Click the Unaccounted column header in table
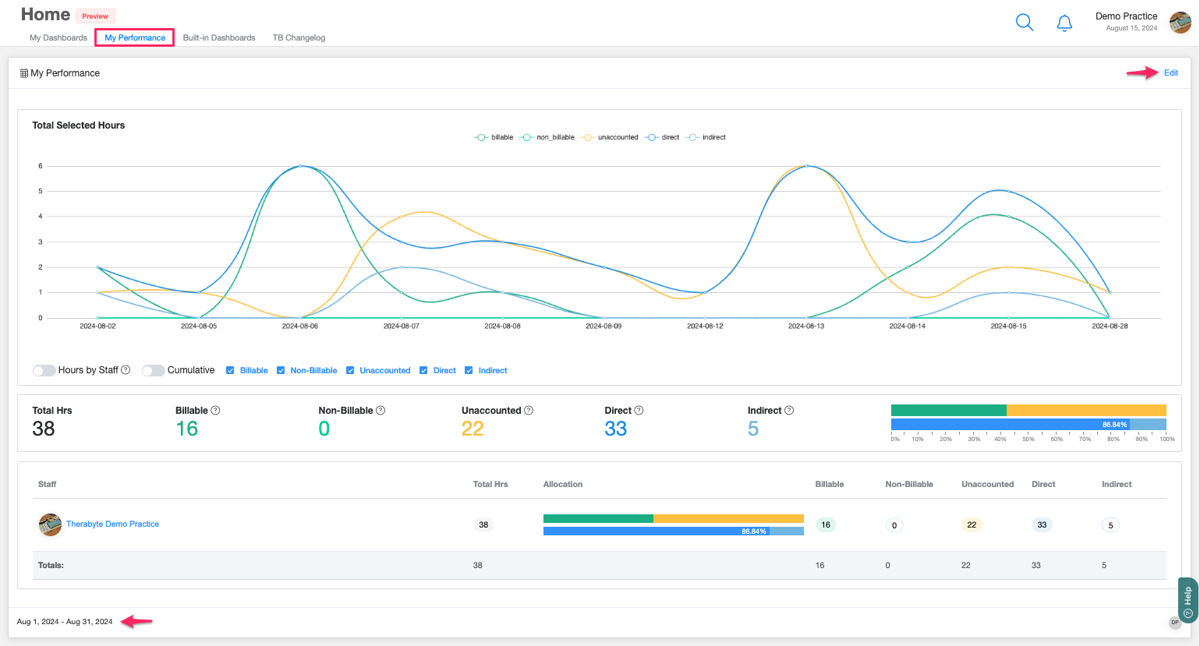This screenshot has width=1200, height=646. coord(987,484)
